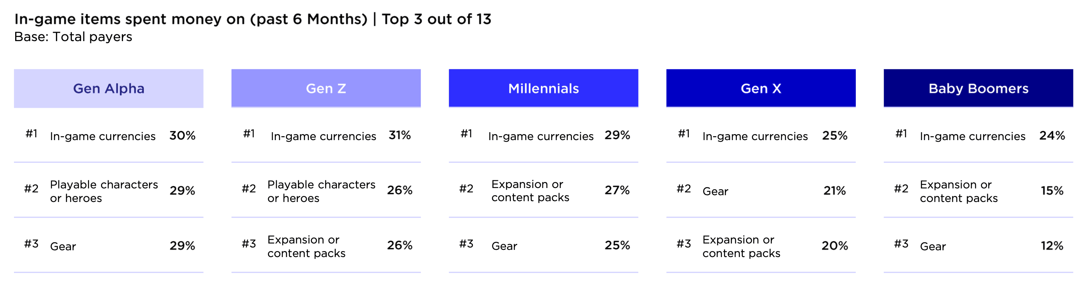Viewport: 1091px width, 289px height.
Task: Click the 31% value under Gen Z
Action: pyautogui.click(x=400, y=135)
